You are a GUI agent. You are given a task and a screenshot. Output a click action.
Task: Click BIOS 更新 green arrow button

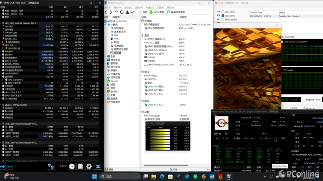(x=157, y=12)
